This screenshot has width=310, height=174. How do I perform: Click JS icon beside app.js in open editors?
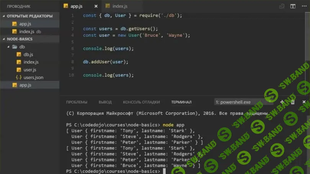[15, 24]
